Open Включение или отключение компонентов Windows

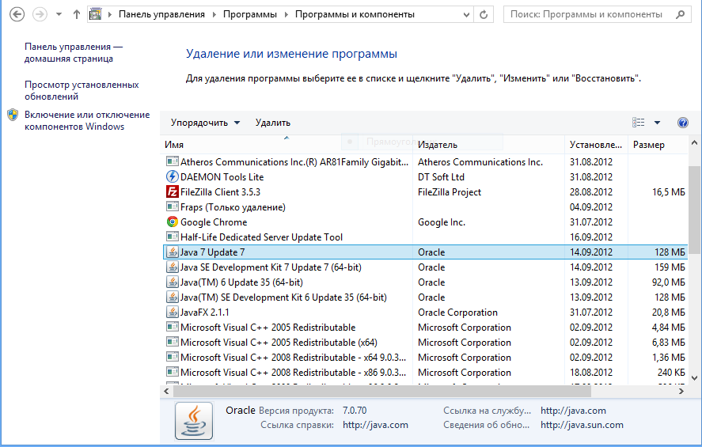(x=86, y=120)
